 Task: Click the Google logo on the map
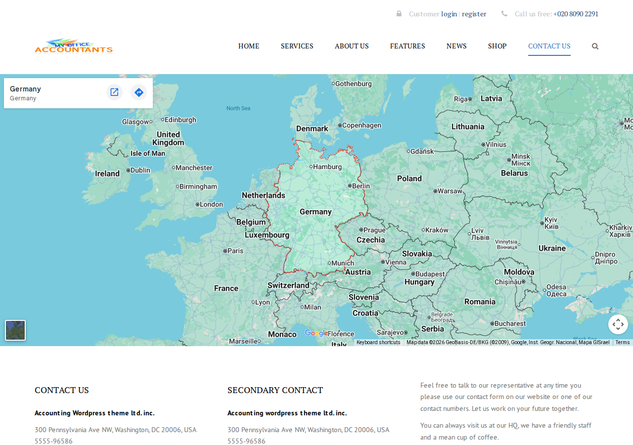316,333
